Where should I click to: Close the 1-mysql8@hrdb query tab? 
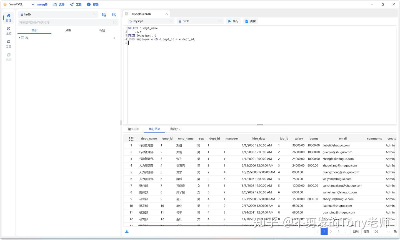[x=166, y=14]
